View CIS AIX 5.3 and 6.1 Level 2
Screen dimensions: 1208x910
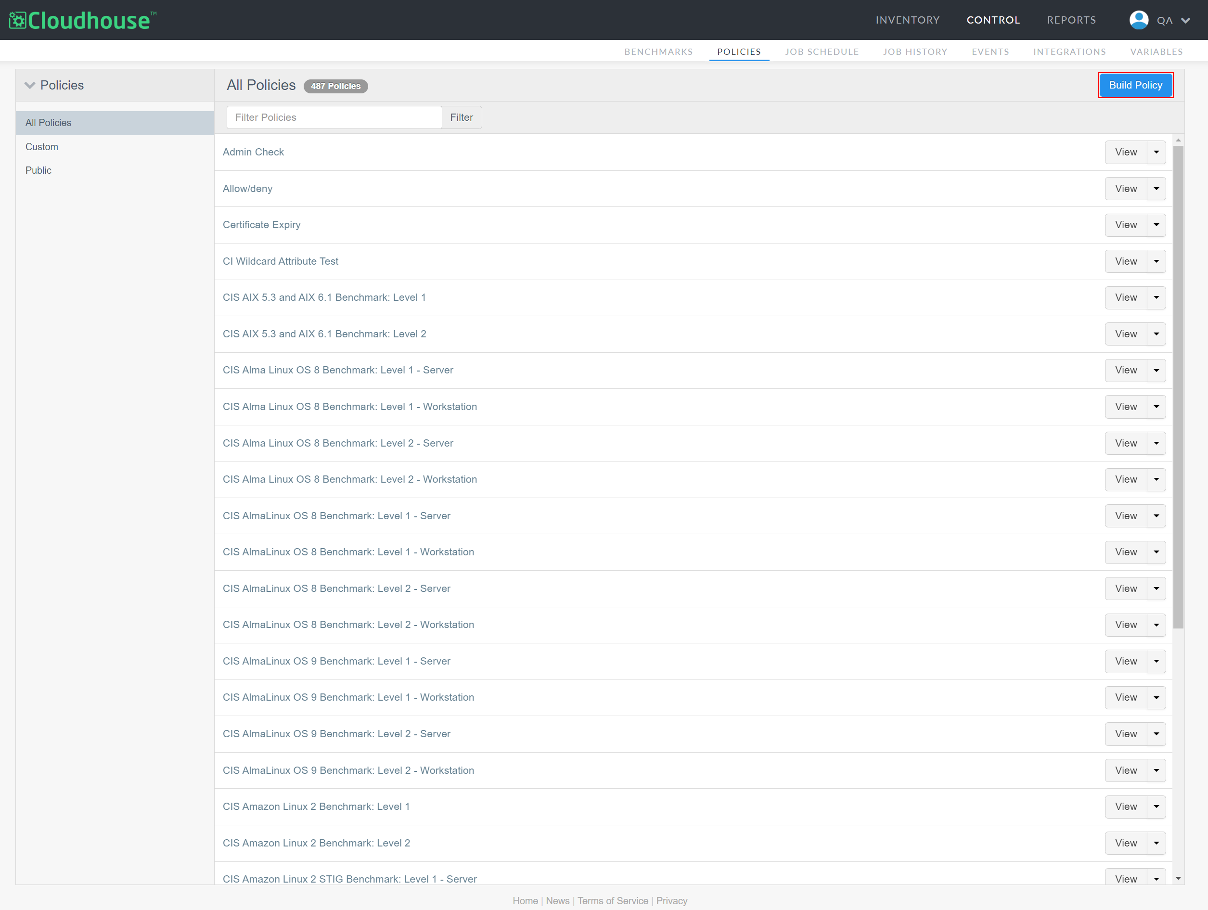(1126, 334)
